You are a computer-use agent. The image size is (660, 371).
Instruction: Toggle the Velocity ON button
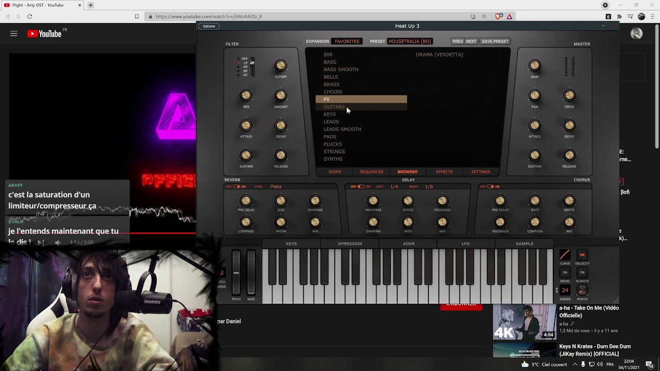point(582,255)
